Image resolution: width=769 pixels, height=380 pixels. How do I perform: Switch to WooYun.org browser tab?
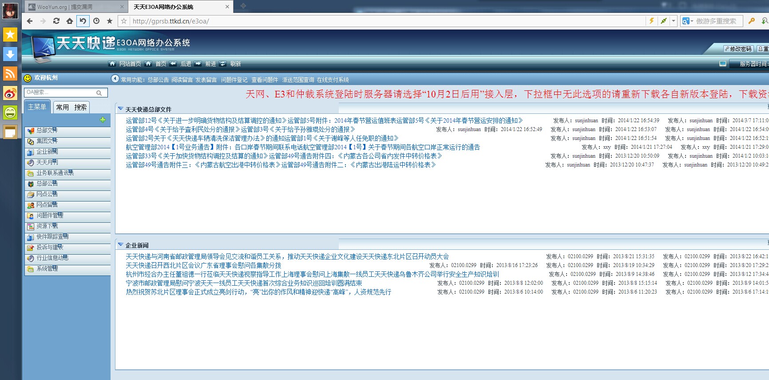(75, 7)
